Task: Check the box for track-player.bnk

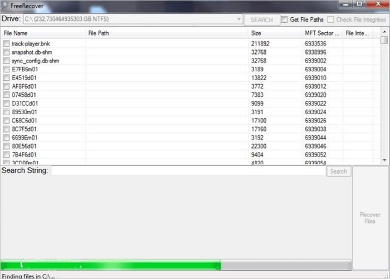Action: tap(6, 44)
